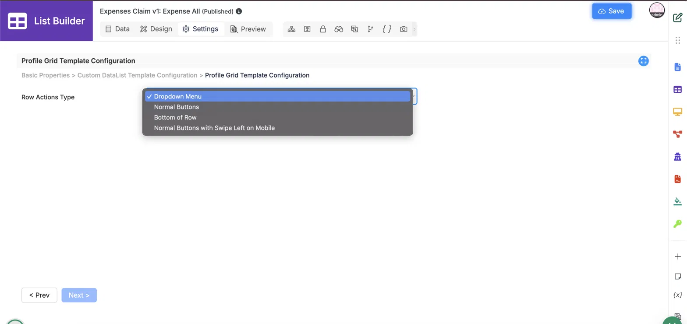Open the translation i18n icon
This screenshot has width=687, height=324.
[354, 29]
